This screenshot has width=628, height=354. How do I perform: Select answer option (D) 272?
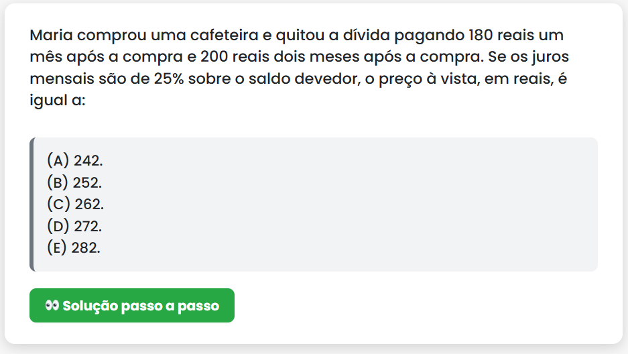pos(74,226)
